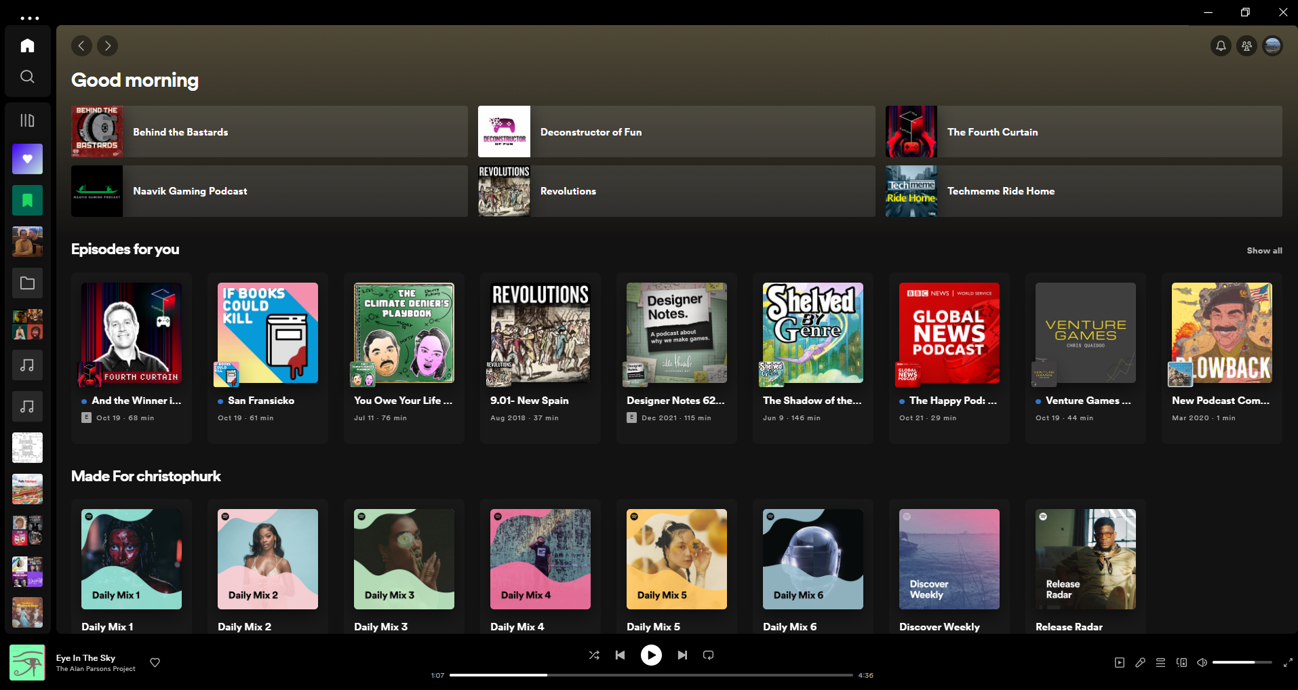The width and height of the screenshot is (1298, 690).
Task: Open the folder item in sidebar
Action: click(x=27, y=283)
